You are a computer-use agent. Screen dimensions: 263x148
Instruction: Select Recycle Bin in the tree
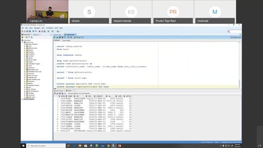coord(31,95)
